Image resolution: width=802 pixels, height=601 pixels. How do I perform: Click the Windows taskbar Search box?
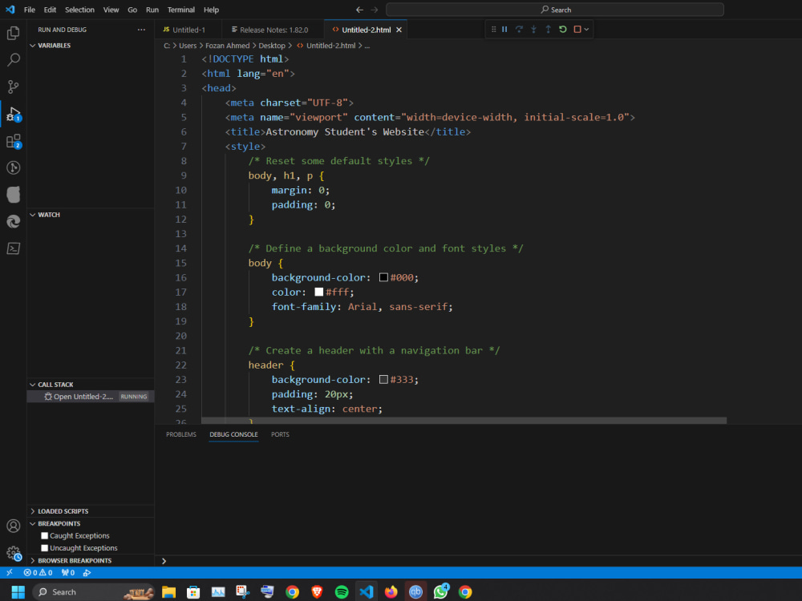[94, 592]
